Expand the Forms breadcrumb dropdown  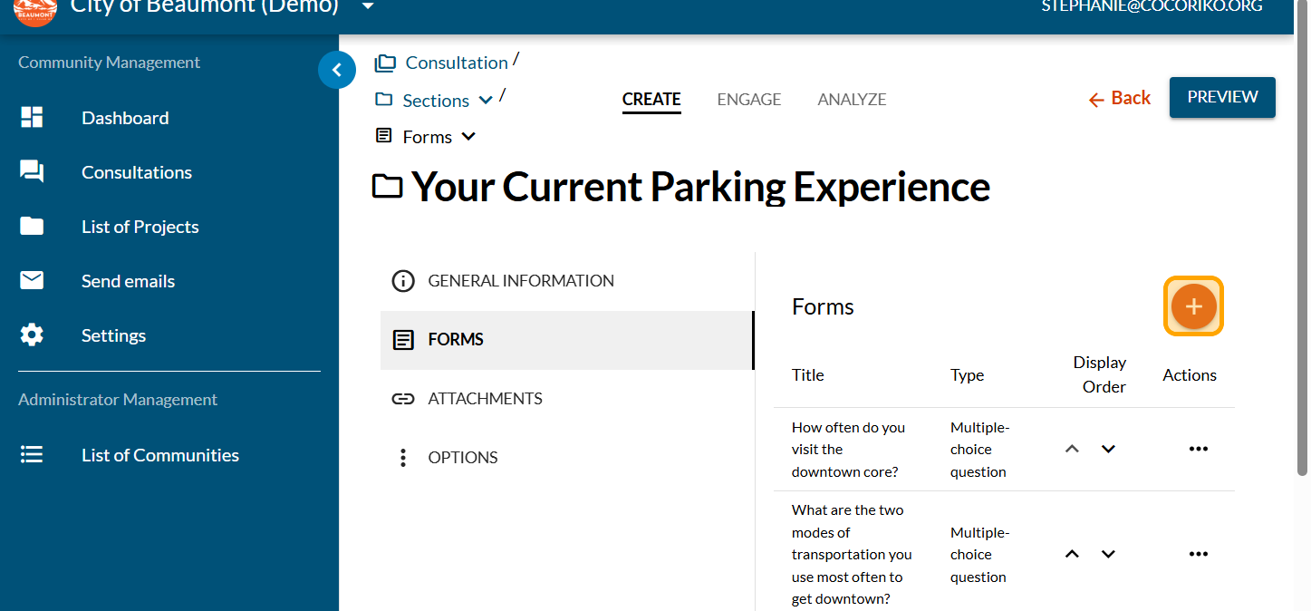[468, 137]
